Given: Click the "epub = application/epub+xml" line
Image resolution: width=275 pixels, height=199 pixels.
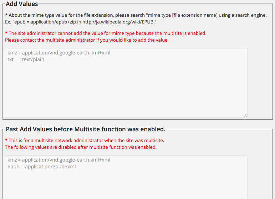Looking at the screenshot, I should point(42,167).
